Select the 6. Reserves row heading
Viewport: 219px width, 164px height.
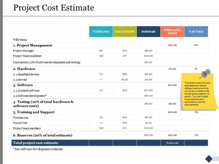[x=43, y=135]
